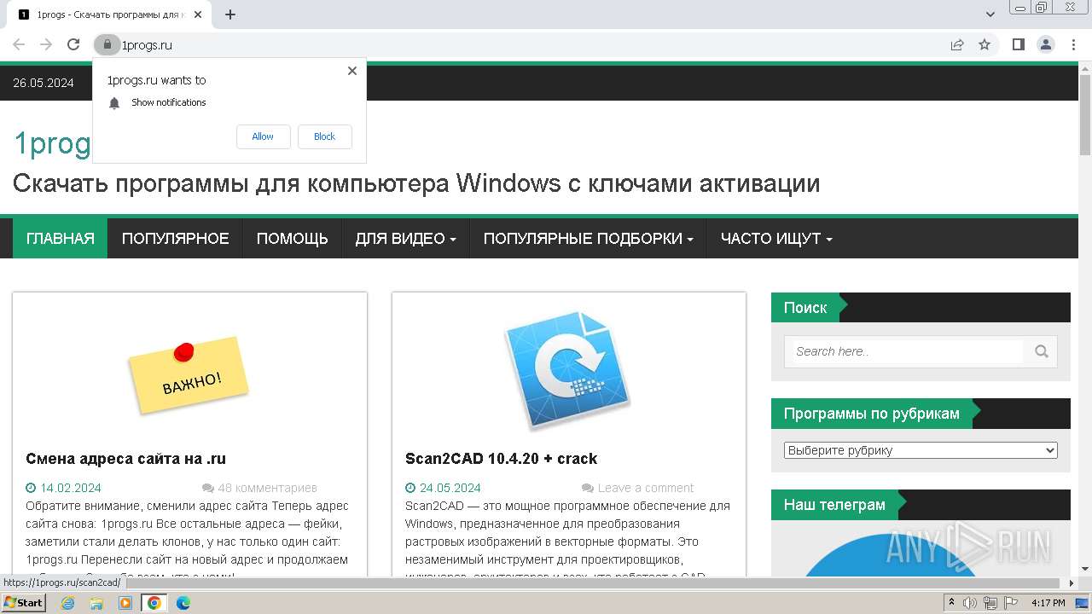Open the Chrome profile avatar menu
Screen dimensions: 1092x614
(1045, 44)
